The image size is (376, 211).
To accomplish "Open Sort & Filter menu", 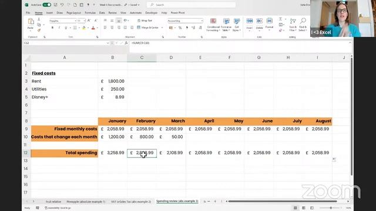I will pos(293,25).
